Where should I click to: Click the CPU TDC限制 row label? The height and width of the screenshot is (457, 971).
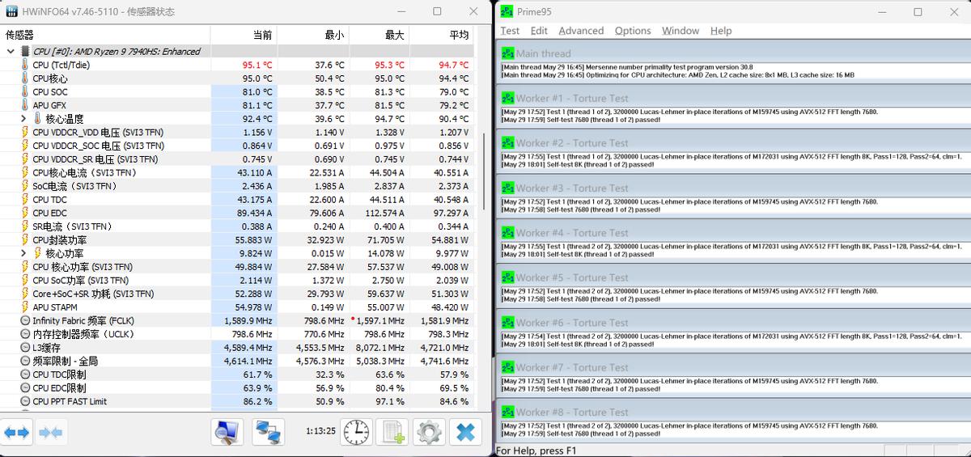pyautogui.click(x=59, y=374)
